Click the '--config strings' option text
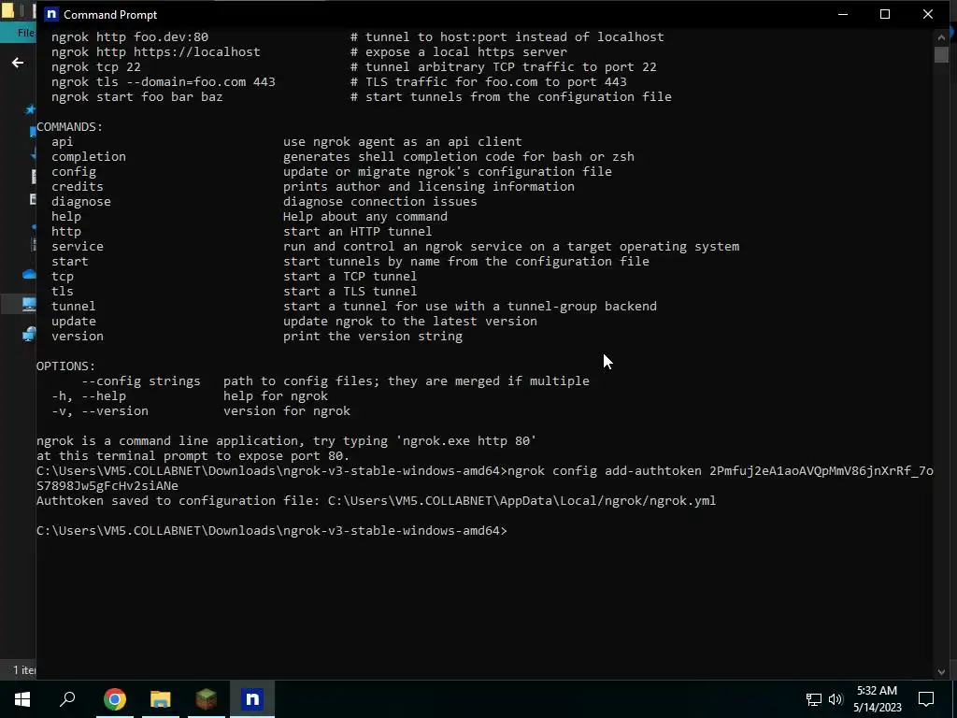This screenshot has width=957, height=718. point(141,381)
